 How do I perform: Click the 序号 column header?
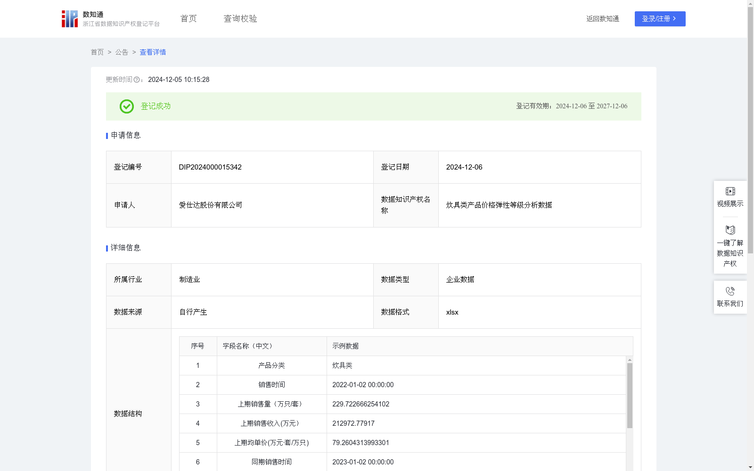197,346
